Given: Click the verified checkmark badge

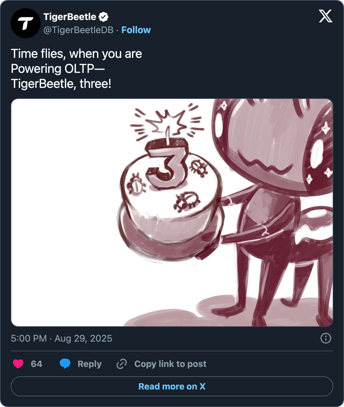Looking at the screenshot, I should tap(104, 17).
